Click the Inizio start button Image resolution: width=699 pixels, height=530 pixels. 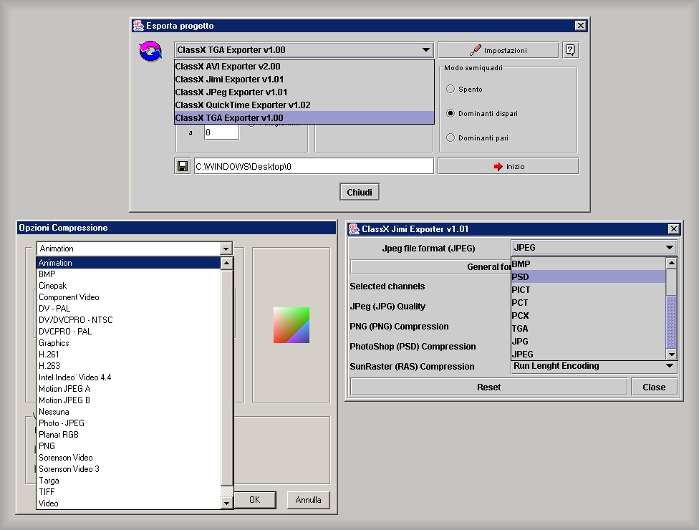(x=508, y=166)
